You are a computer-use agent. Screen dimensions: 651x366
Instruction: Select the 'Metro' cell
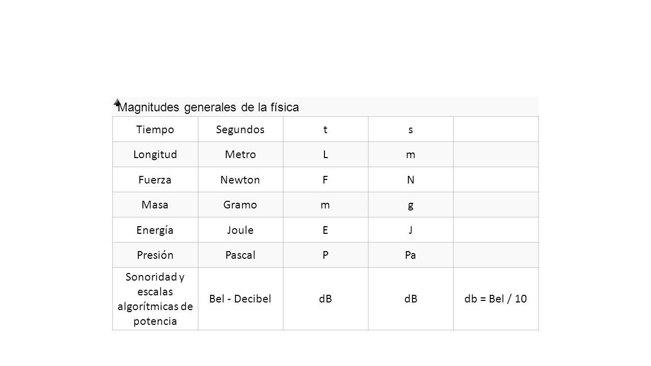tap(241, 154)
